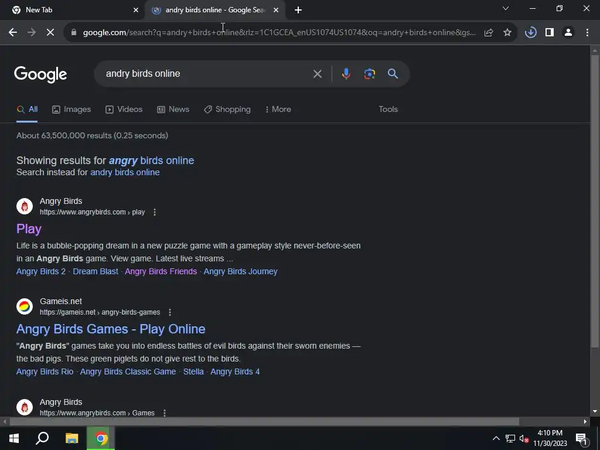Search instead for andry birds online
This screenshot has height=450, width=600.
click(125, 173)
